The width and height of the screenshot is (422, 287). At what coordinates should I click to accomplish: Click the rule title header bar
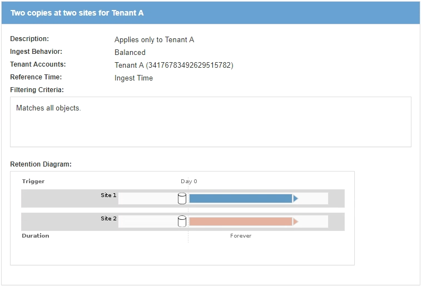(x=211, y=13)
